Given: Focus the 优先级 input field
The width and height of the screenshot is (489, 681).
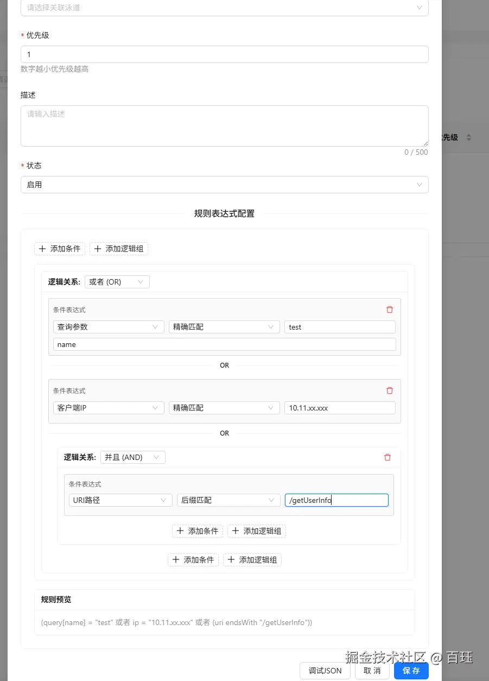Looking at the screenshot, I should [225, 54].
